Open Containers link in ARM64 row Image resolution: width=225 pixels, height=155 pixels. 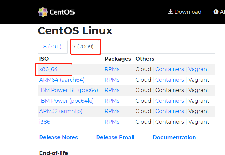click(x=170, y=80)
